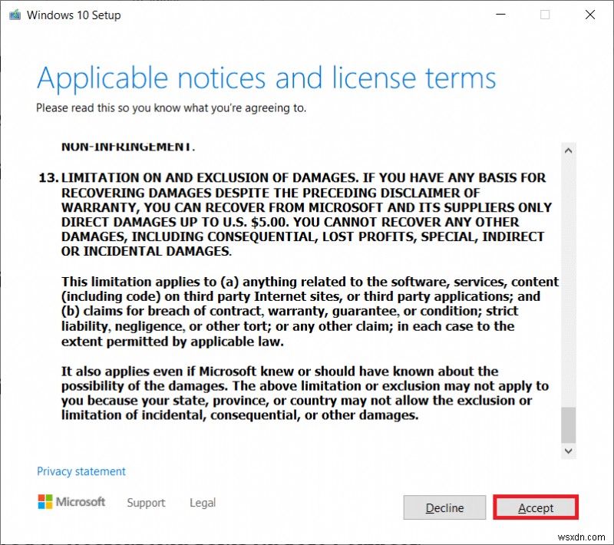Click the 'extent permitted by applicable law.' line
Image resolution: width=614 pixels, height=545 pixels.
click(172, 342)
